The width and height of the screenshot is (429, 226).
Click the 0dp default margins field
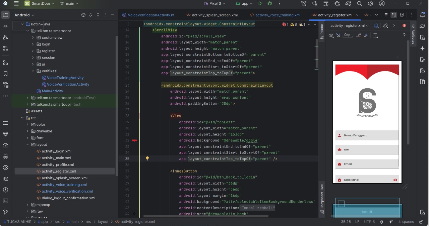347,35
